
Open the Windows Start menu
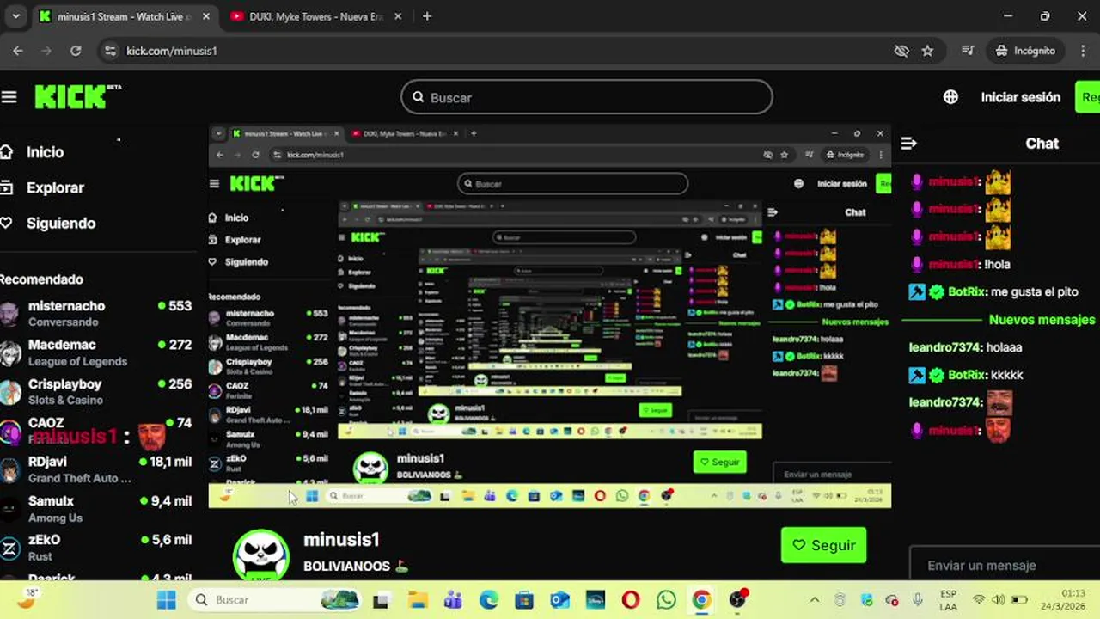[167, 600]
